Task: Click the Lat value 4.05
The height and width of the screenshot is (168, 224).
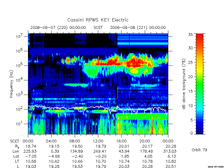Action: tap(148, 156)
